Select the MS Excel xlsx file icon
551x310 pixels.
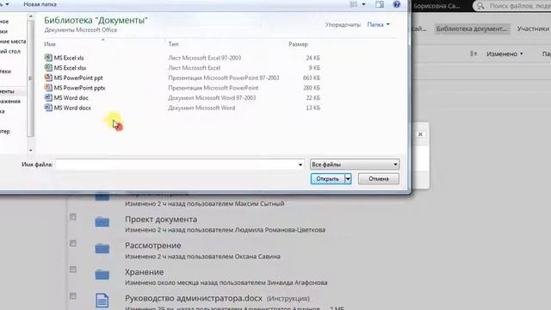pos(48,67)
